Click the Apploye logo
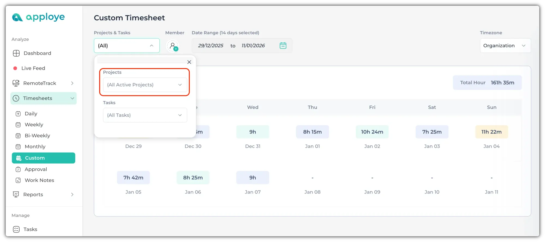This screenshot has height=242, width=545. [38, 17]
